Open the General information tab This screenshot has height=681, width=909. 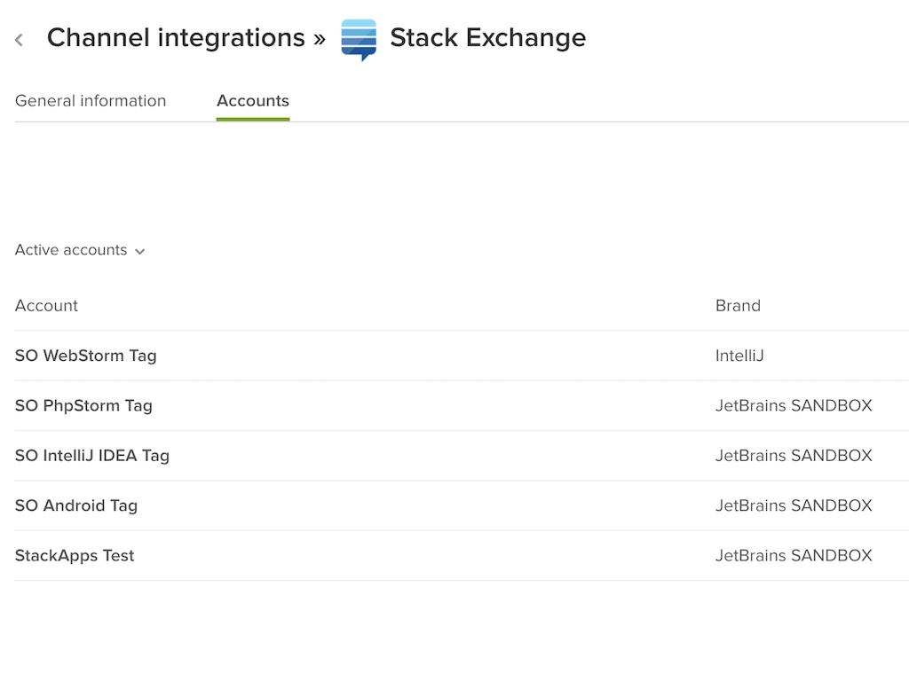coord(91,101)
